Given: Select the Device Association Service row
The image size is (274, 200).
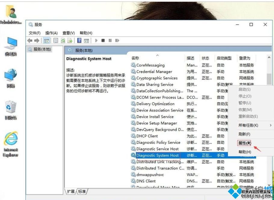Looking at the screenshot, I should click(180, 110).
